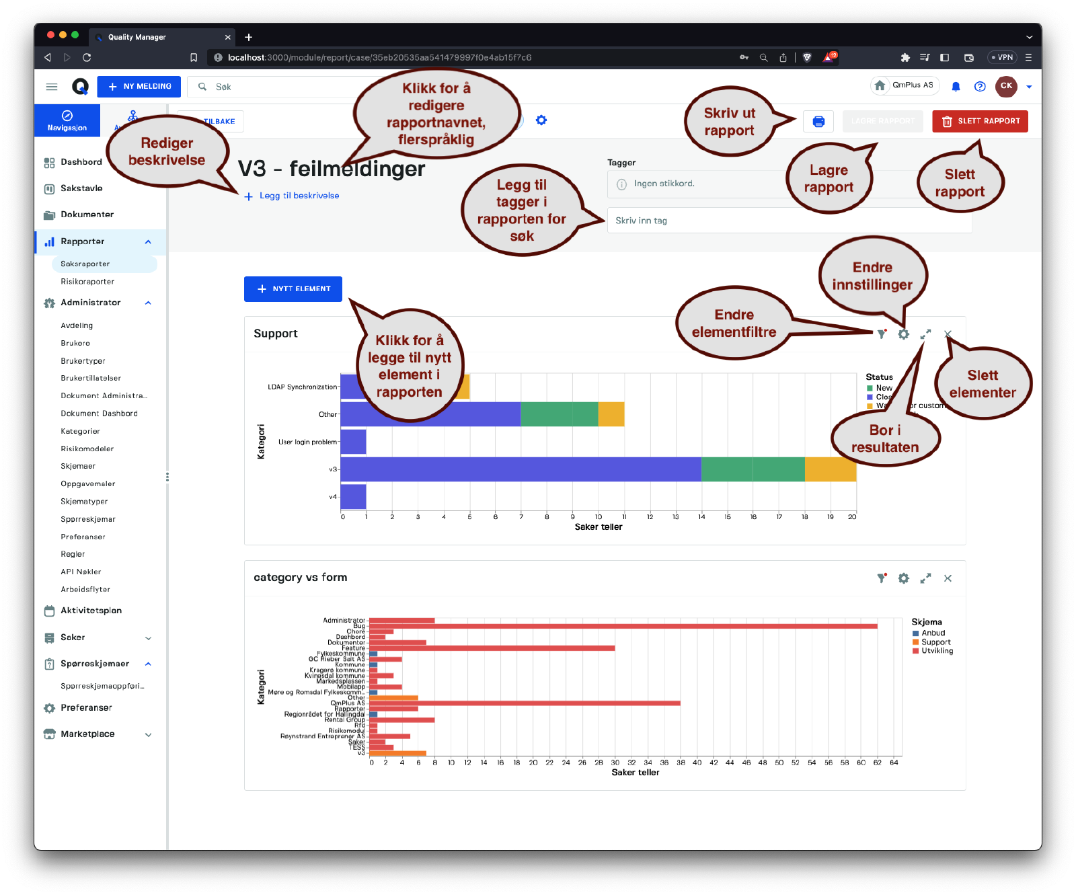Viewport: 1076px width, 895px height.
Task: Open settings gear of category vs form
Action: [x=904, y=578]
